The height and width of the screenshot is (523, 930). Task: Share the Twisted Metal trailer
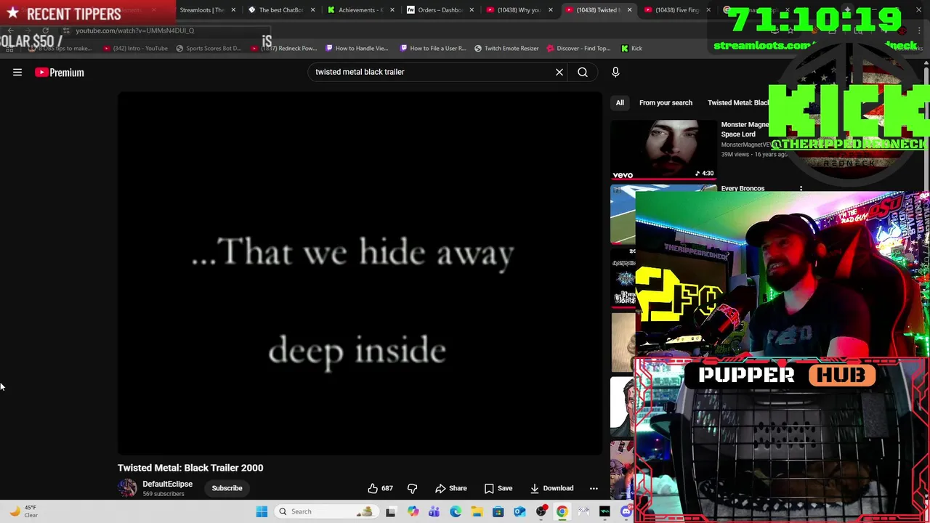(x=451, y=488)
